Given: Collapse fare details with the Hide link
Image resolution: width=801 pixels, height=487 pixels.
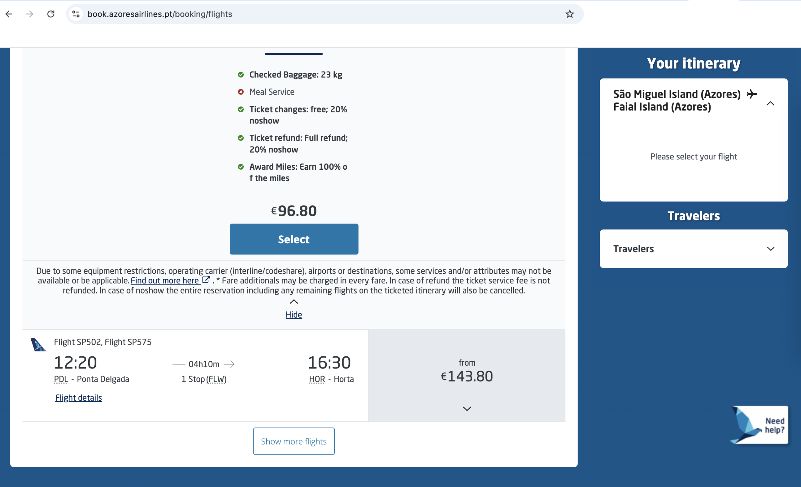Looking at the screenshot, I should 293,314.
